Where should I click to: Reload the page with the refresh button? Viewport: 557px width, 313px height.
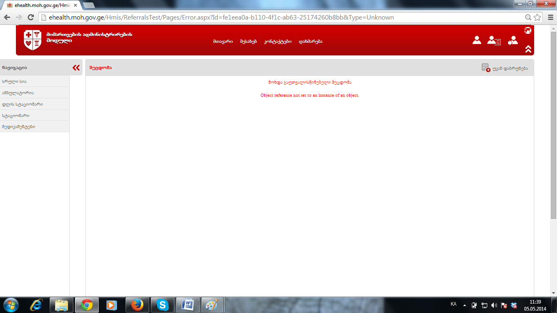pyautogui.click(x=31, y=17)
